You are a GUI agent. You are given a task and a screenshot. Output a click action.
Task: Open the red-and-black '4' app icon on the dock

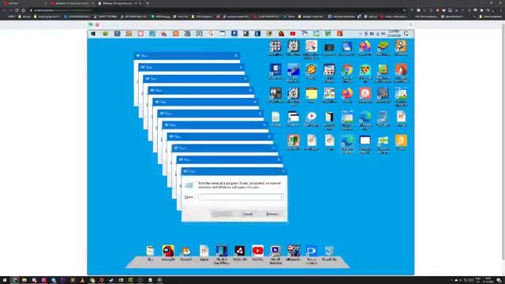coord(240,251)
